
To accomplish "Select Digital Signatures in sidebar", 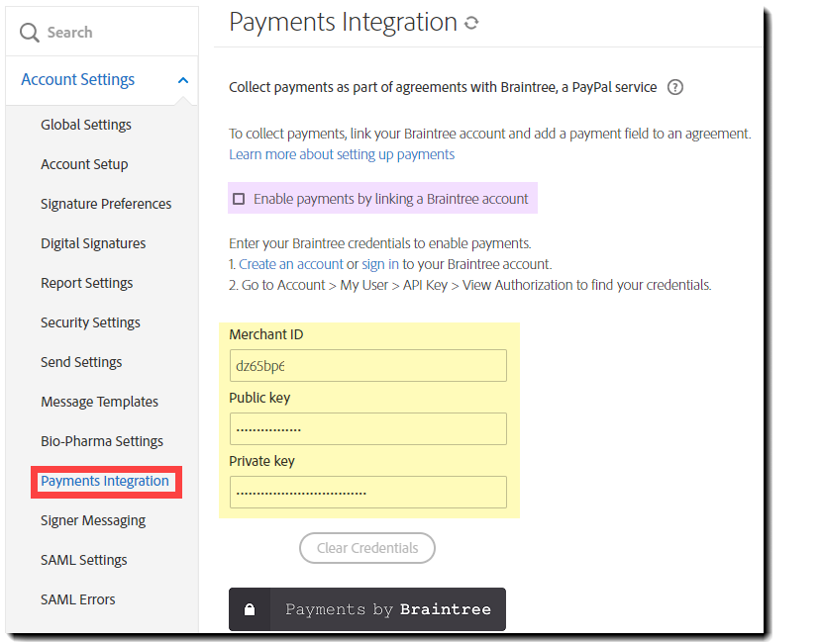I will pos(93,243).
